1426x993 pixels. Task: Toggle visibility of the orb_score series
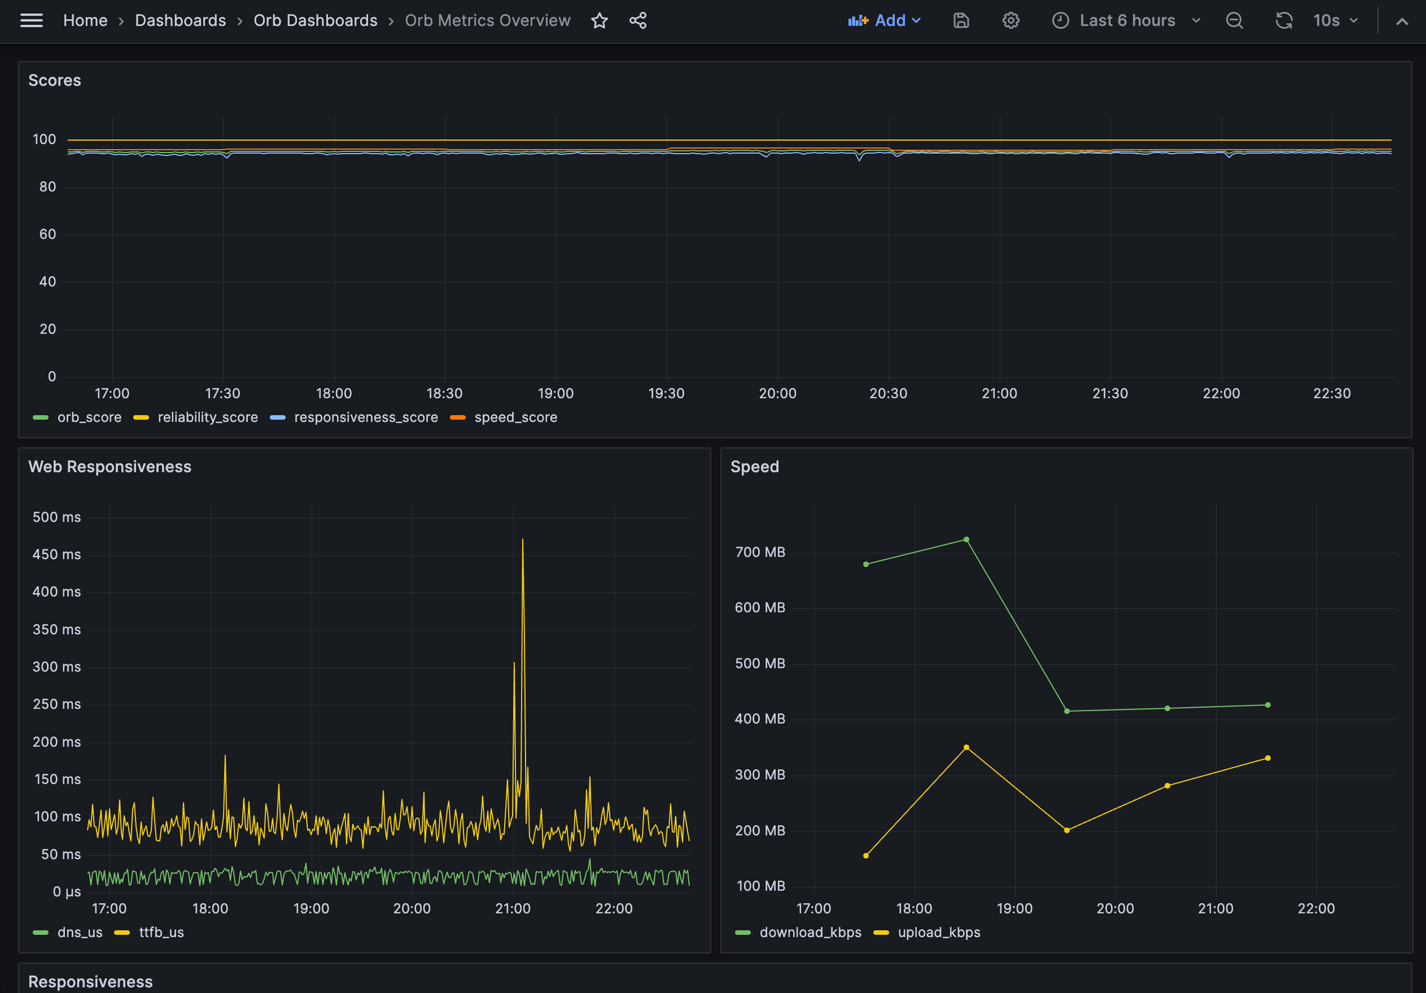click(89, 417)
